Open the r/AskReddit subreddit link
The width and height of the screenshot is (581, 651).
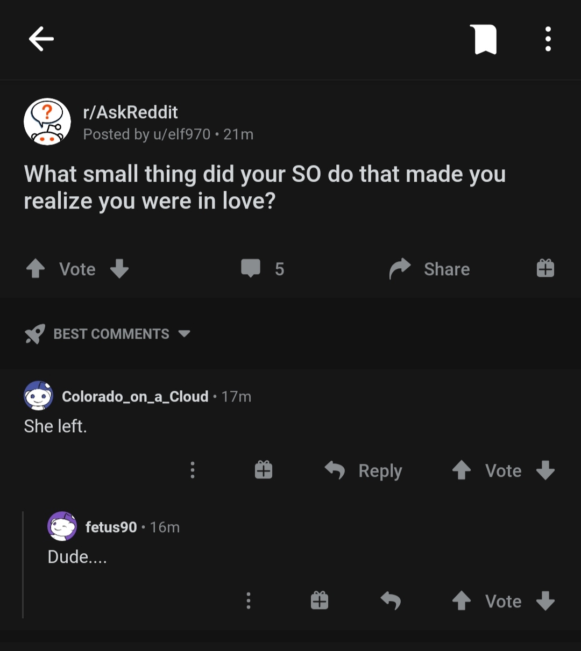coord(130,112)
